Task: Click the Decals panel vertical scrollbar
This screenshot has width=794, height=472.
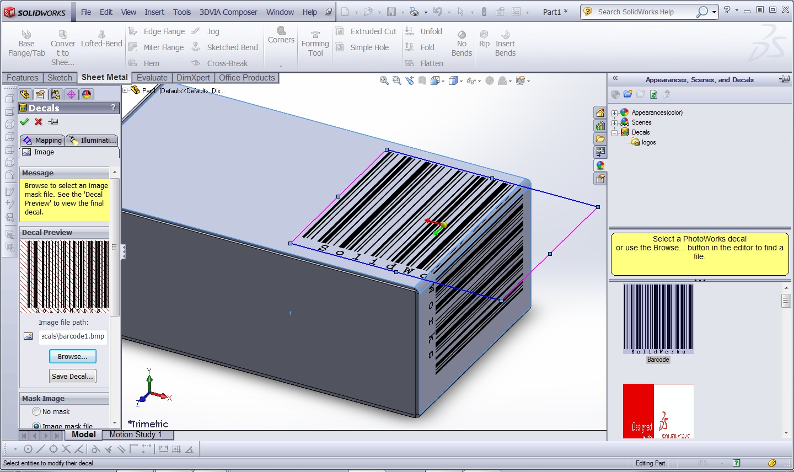Action: click(115, 298)
